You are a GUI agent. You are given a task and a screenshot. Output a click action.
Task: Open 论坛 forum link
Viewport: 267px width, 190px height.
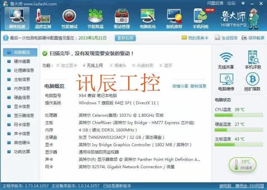point(231,3)
